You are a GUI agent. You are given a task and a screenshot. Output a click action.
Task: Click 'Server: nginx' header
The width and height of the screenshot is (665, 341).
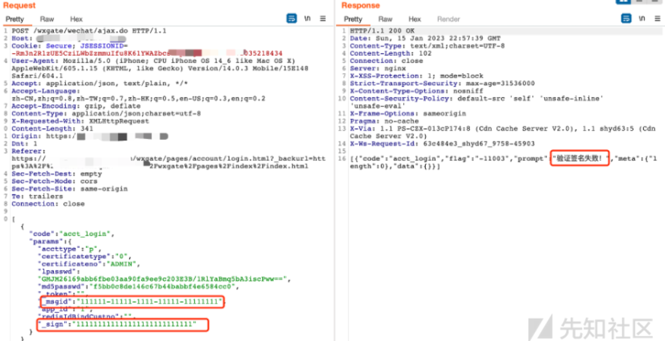(378, 69)
